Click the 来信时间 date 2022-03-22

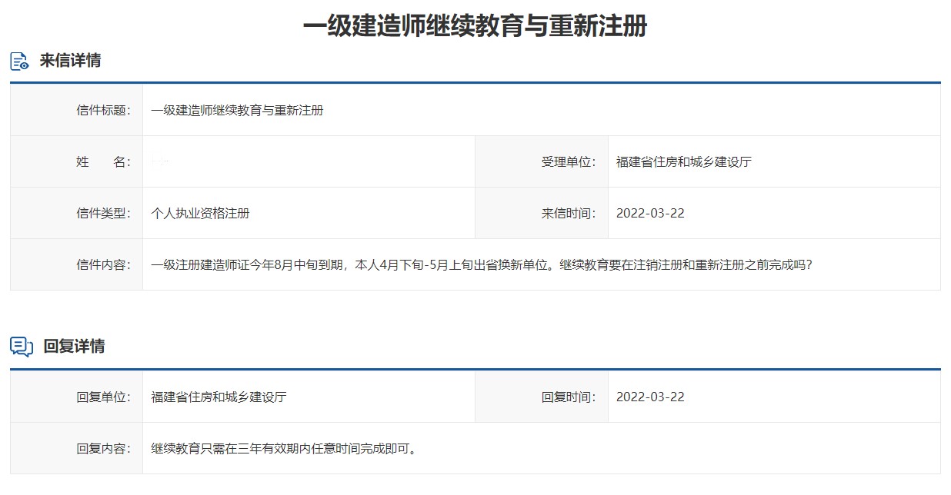click(650, 213)
